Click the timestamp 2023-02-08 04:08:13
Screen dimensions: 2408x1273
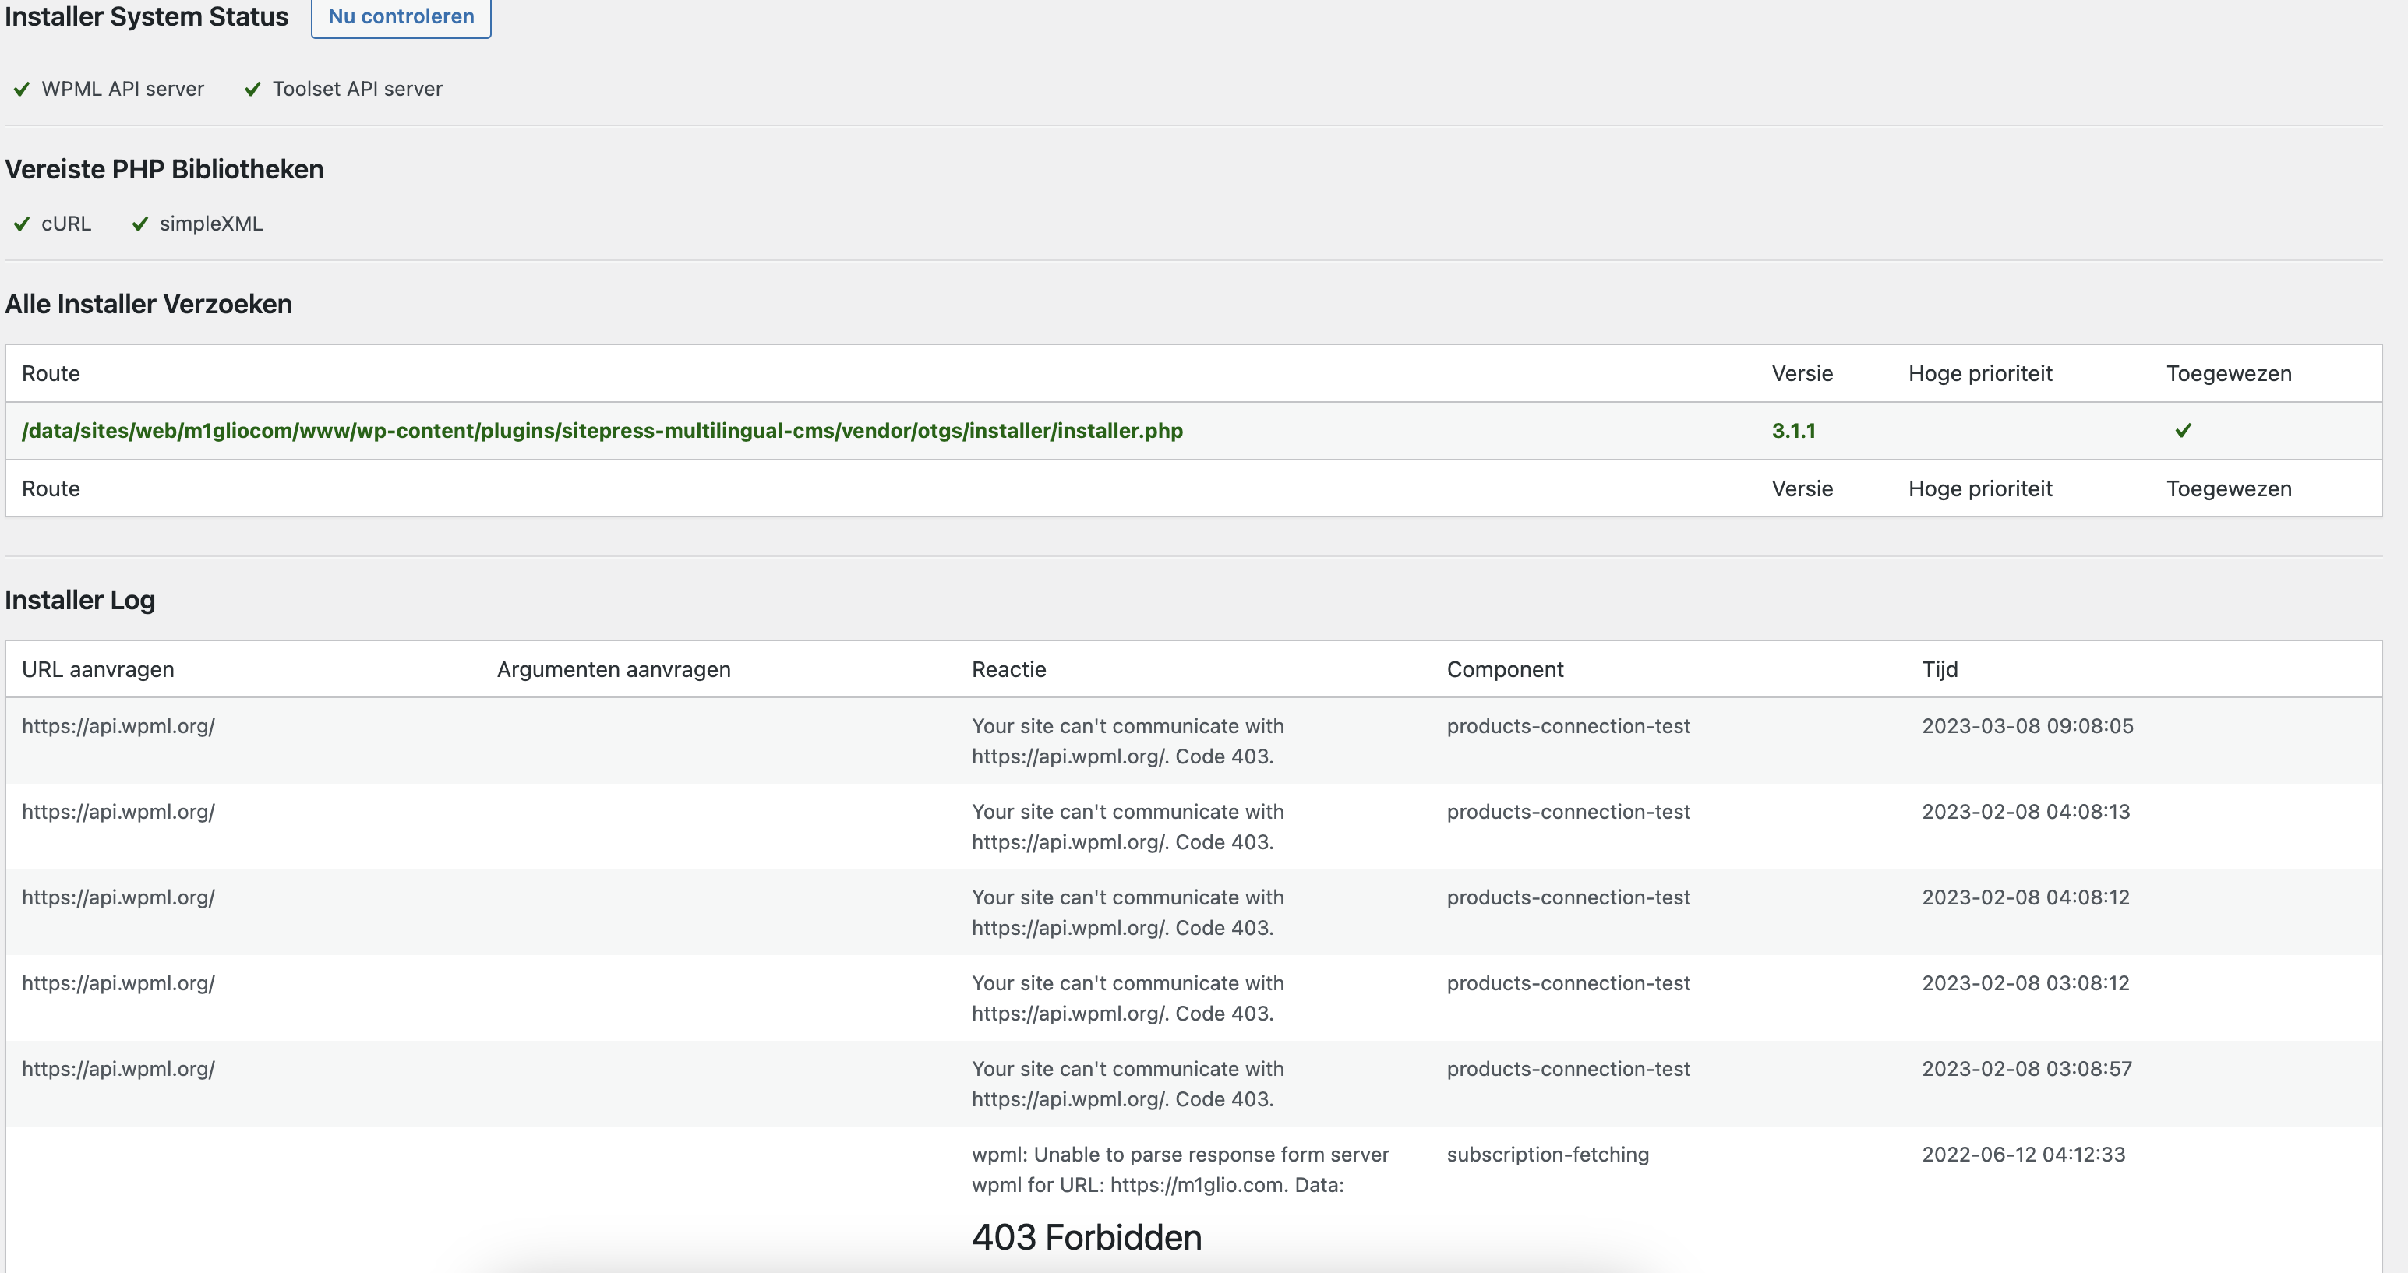pos(2025,813)
